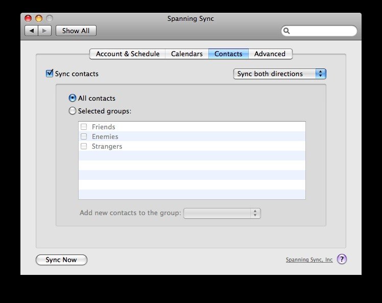Click the Sync contacts label text
This screenshot has width=382, height=303.
(x=77, y=74)
